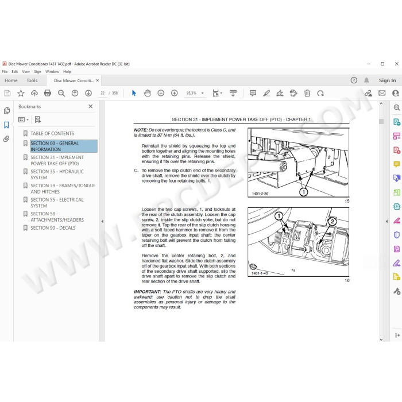Open Page Thumbnails panel icon

click(7, 110)
